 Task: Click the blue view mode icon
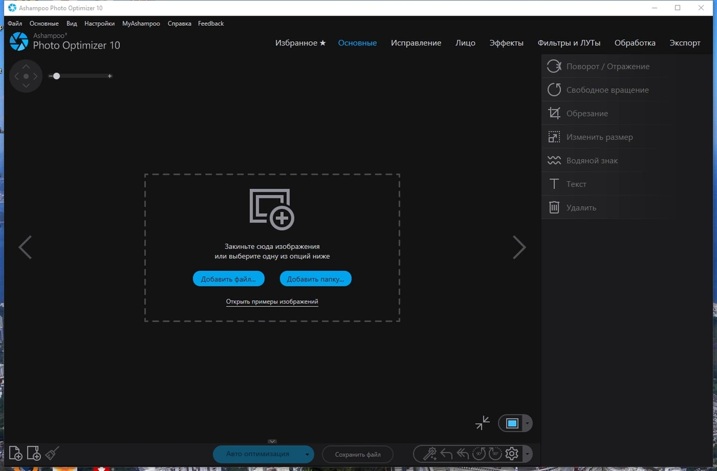(x=512, y=423)
